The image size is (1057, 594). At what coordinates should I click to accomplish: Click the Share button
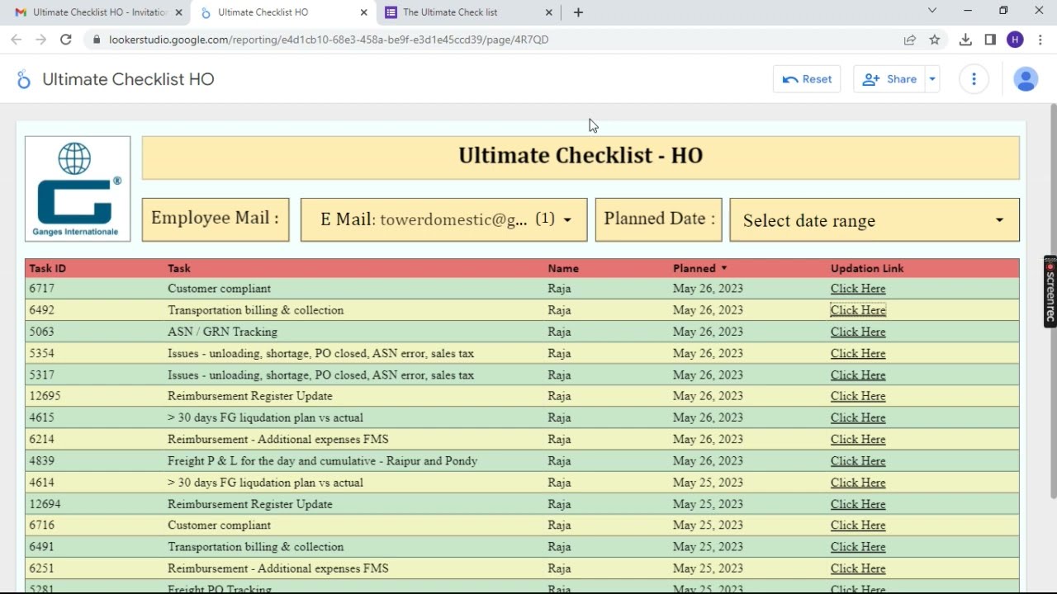point(889,79)
